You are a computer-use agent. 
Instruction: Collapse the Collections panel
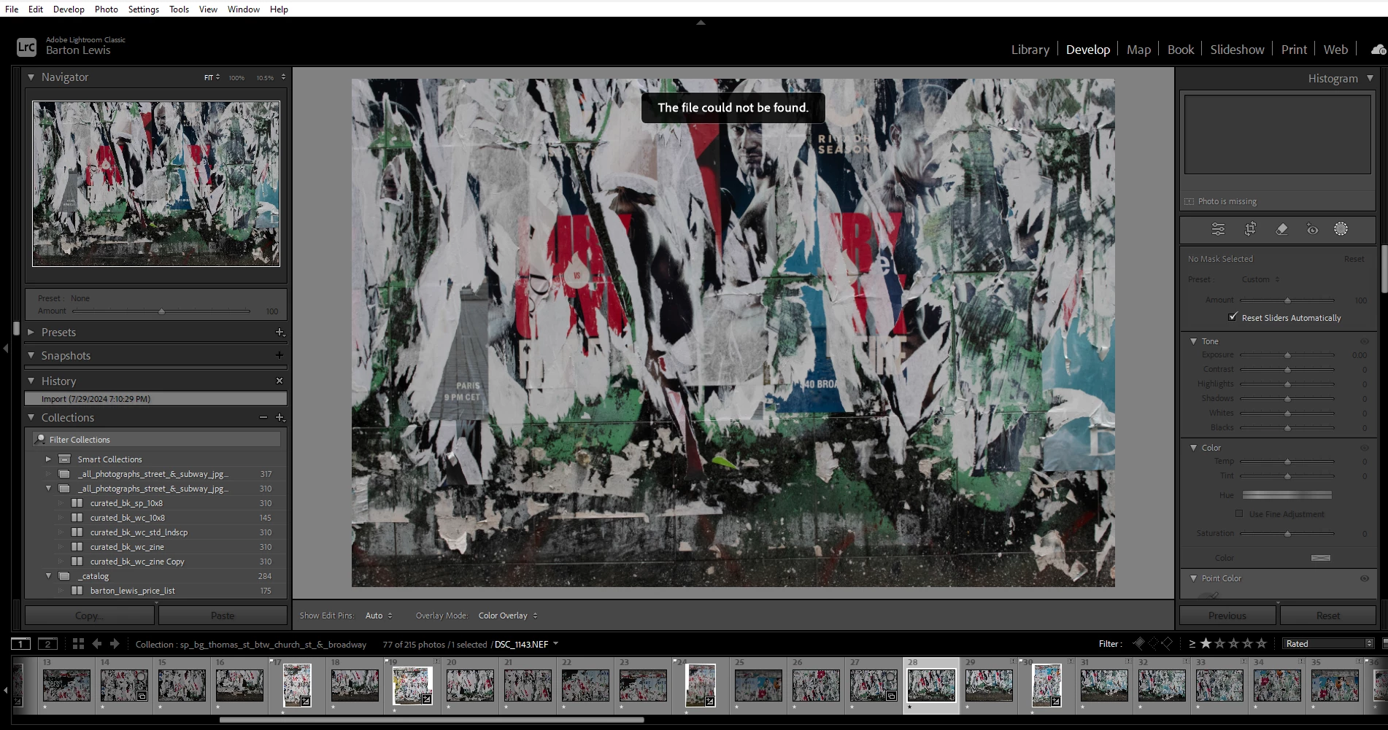(x=31, y=417)
